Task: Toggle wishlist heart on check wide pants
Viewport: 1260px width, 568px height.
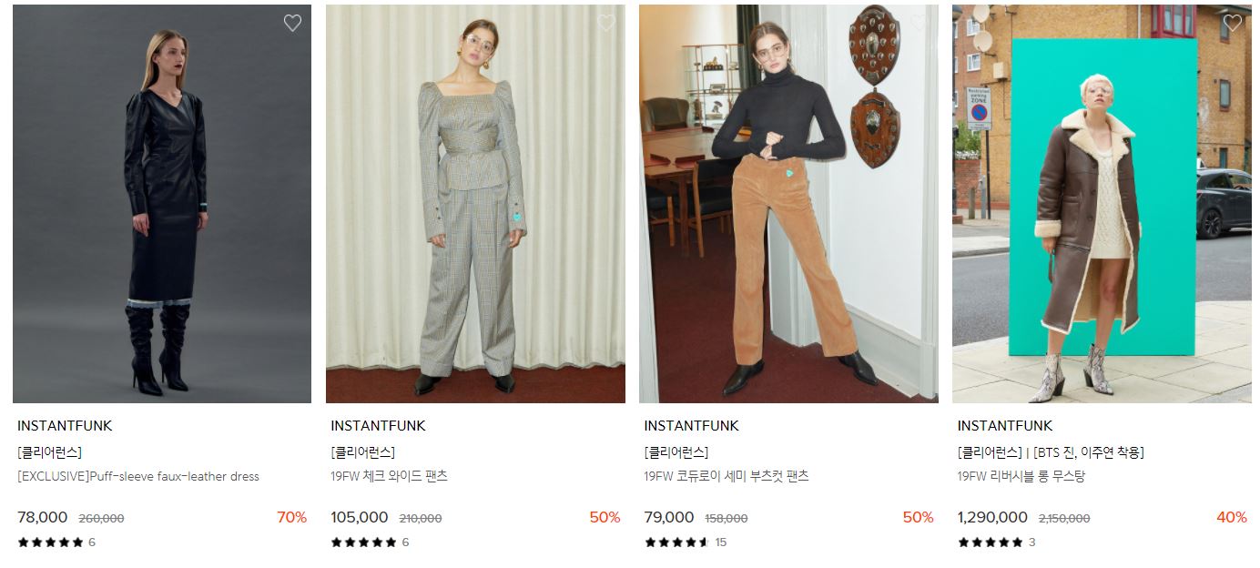Action: [605, 24]
